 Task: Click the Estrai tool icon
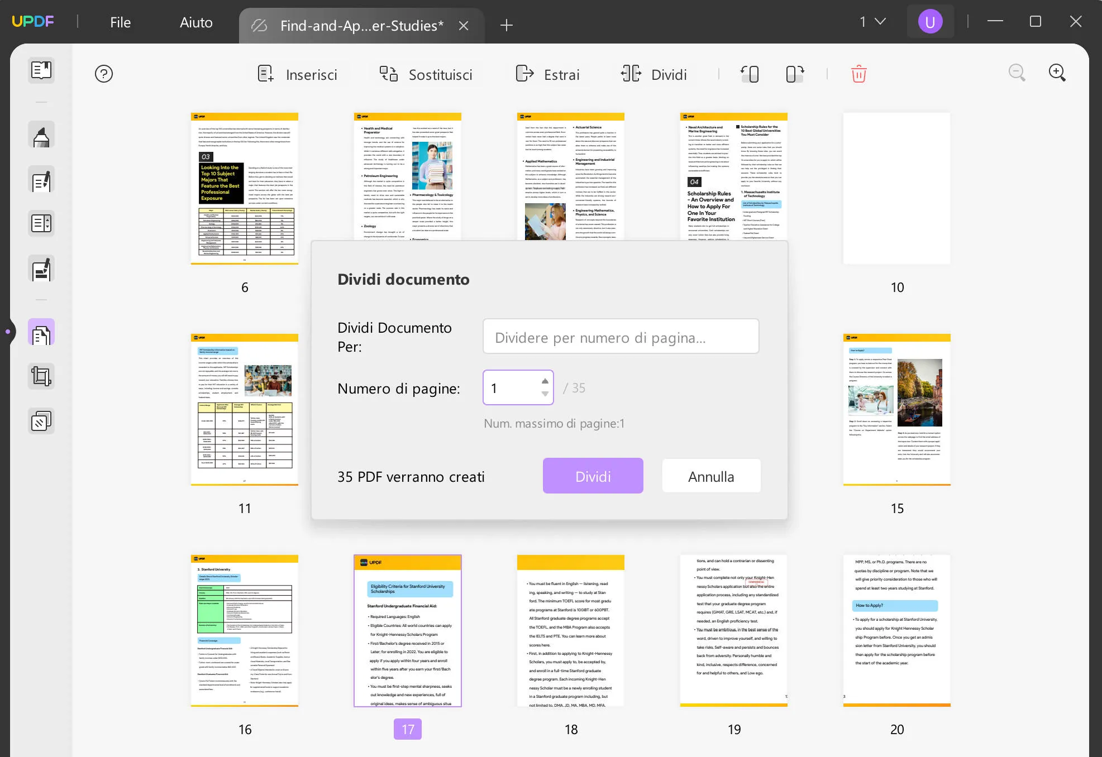524,75
